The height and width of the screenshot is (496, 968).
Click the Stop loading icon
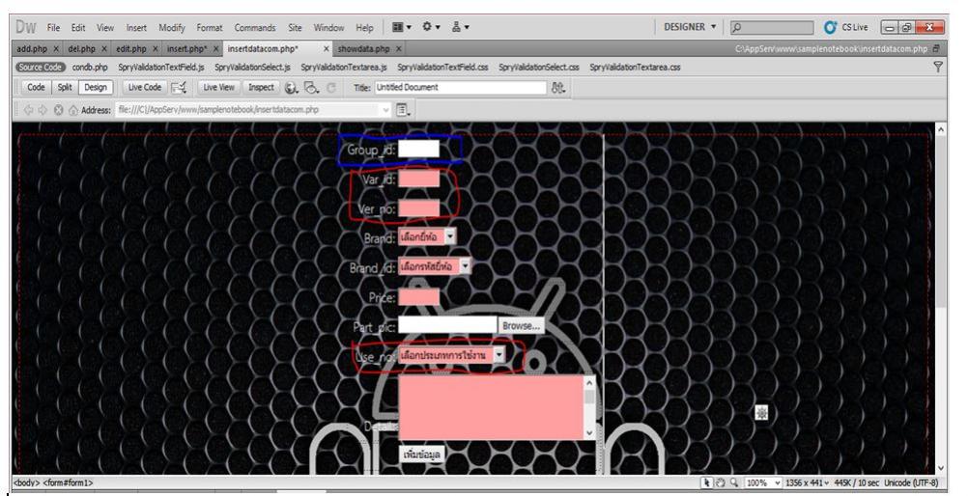click(x=58, y=110)
